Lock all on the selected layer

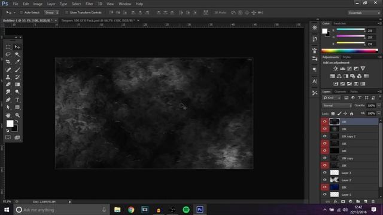[351, 113]
